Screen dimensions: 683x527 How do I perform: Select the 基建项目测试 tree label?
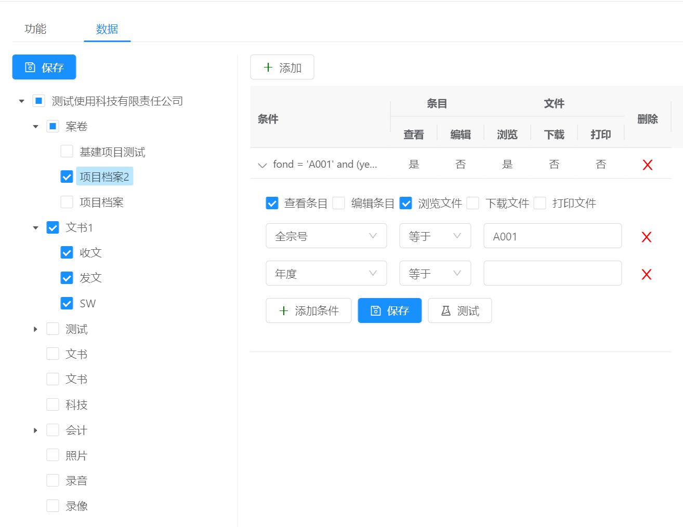[112, 152]
